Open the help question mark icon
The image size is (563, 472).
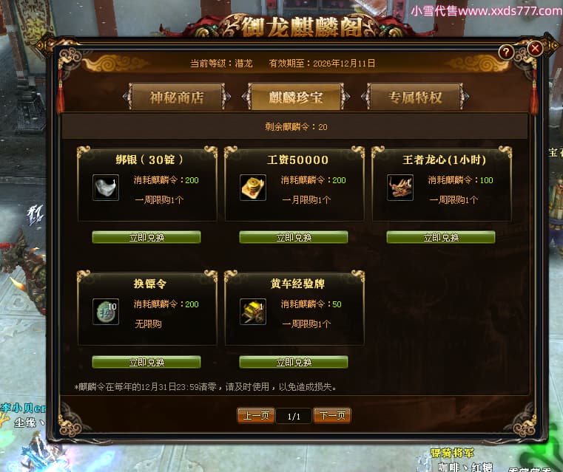pos(506,52)
